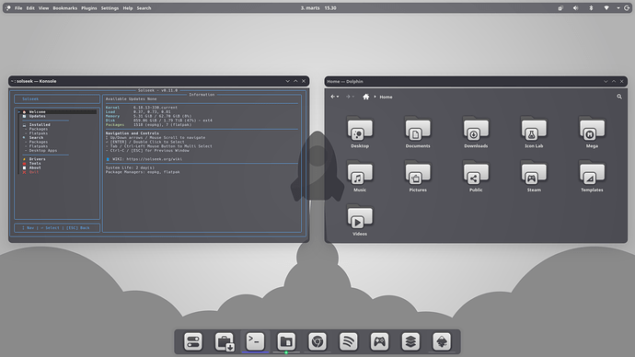Click the Konsole window title bar
The height and width of the screenshot is (357, 635).
click(158, 81)
